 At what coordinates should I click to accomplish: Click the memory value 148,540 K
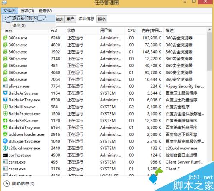[152, 52]
